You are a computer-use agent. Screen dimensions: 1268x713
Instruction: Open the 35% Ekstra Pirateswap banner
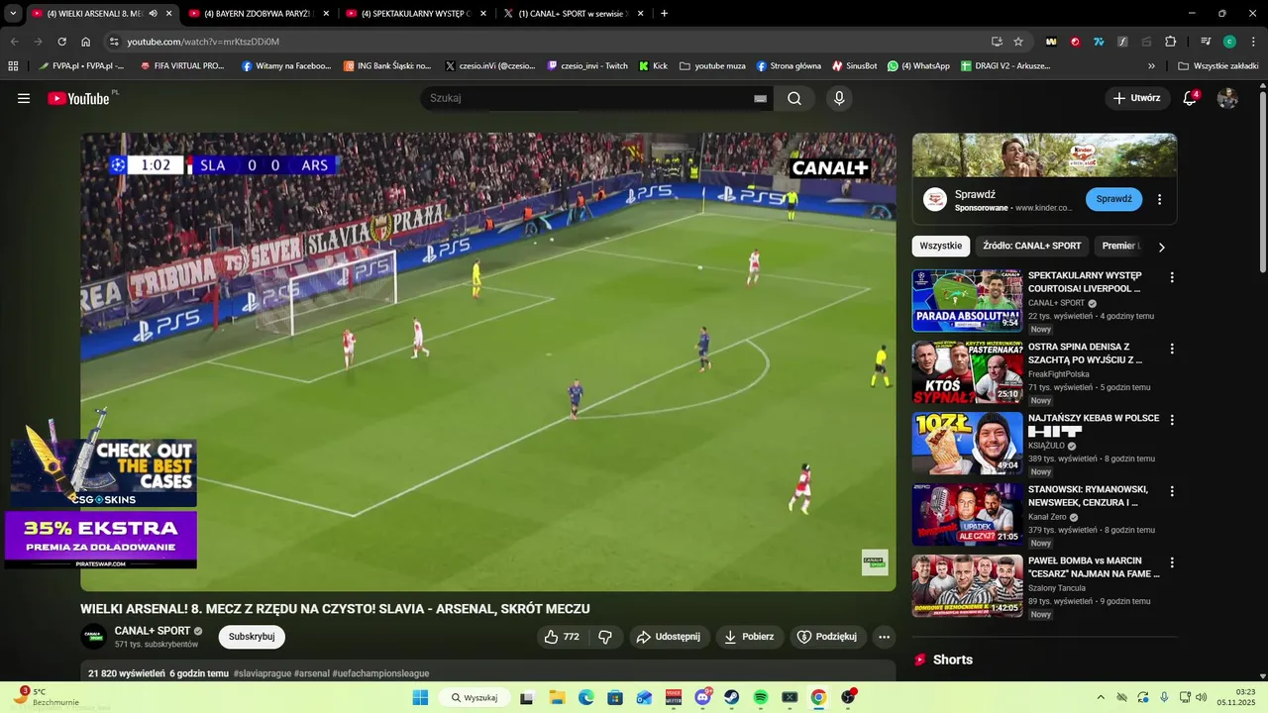pos(100,540)
